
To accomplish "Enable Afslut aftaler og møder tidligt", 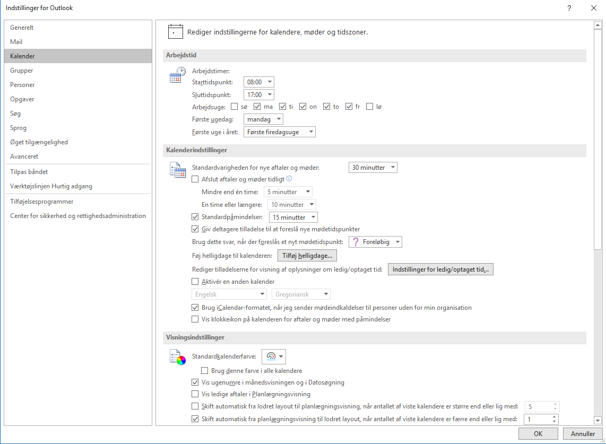I will pos(195,179).
